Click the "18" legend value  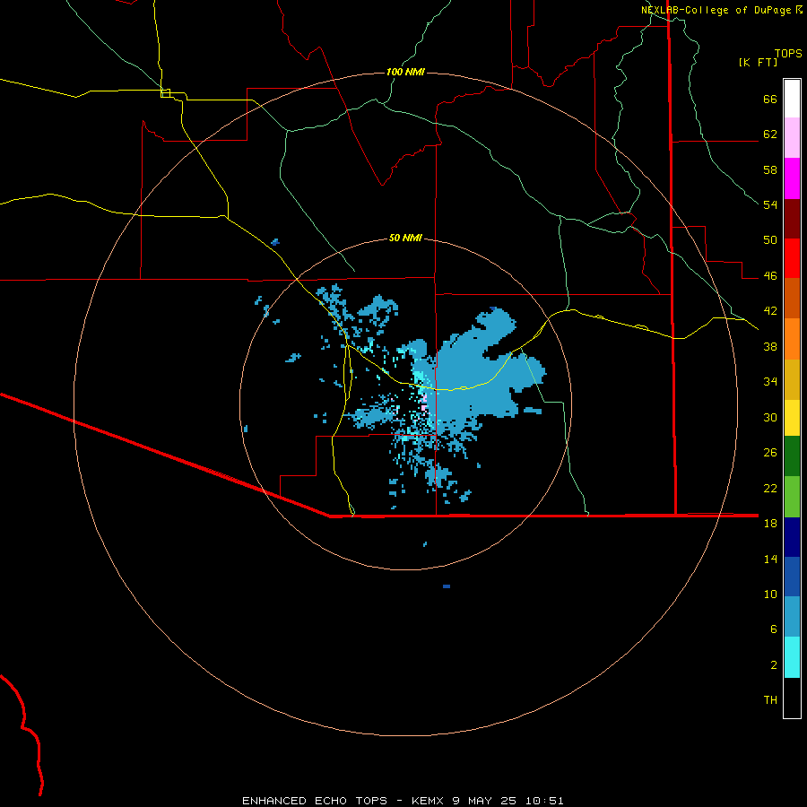pos(770,524)
